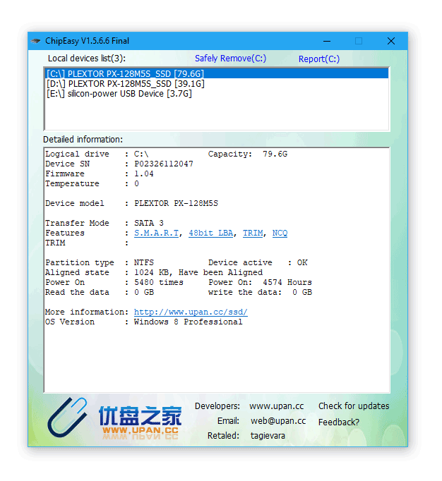This screenshot has height=481, width=442.
Task: Click the Power On 5480 times value
Action: pos(158,282)
